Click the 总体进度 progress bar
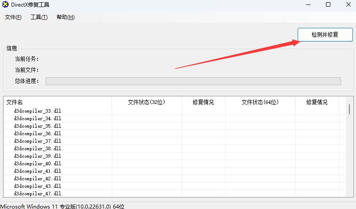 pos(193,81)
